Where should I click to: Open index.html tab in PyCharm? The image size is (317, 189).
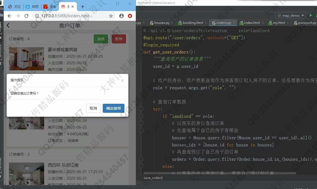pyautogui.click(x=252, y=23)
